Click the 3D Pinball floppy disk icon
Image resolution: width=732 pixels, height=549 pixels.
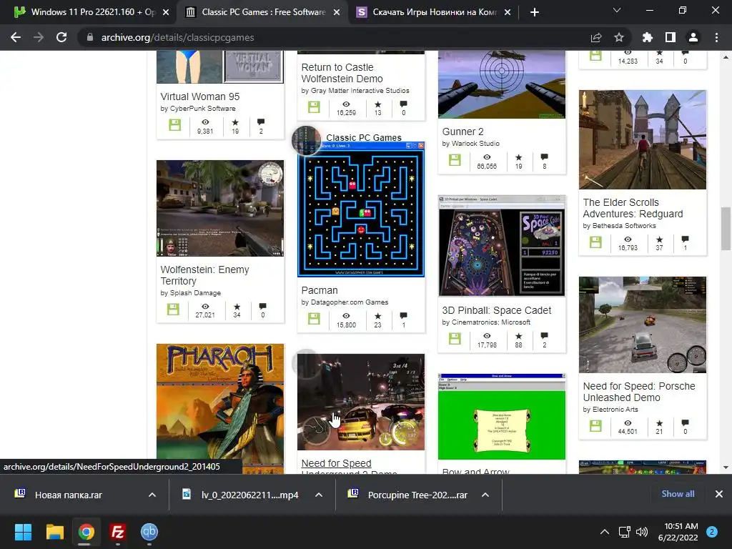point(455,339)
